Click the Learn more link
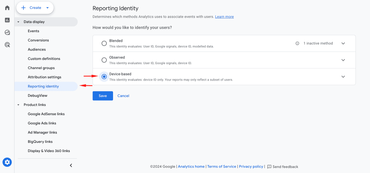 click(224, 17)
